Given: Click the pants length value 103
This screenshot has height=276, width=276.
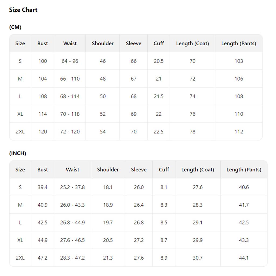Looking at the screenshot, I should [239, 61].
